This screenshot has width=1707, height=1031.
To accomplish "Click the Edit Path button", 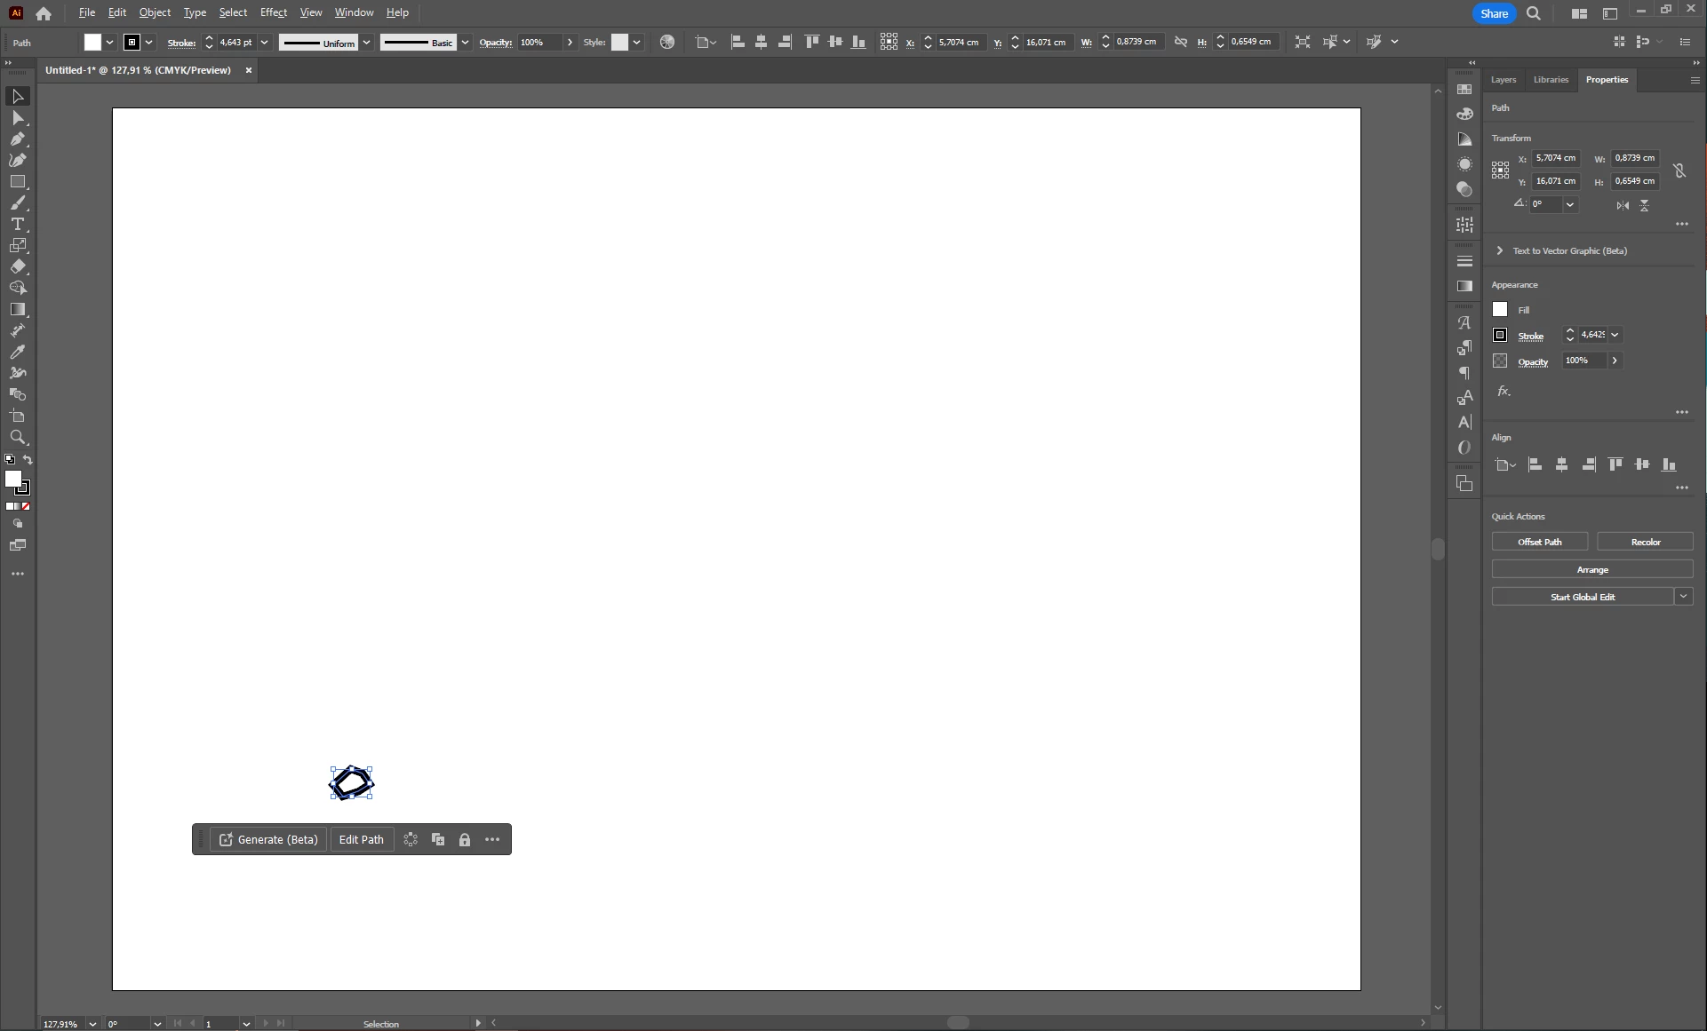I will click(362, 840).
